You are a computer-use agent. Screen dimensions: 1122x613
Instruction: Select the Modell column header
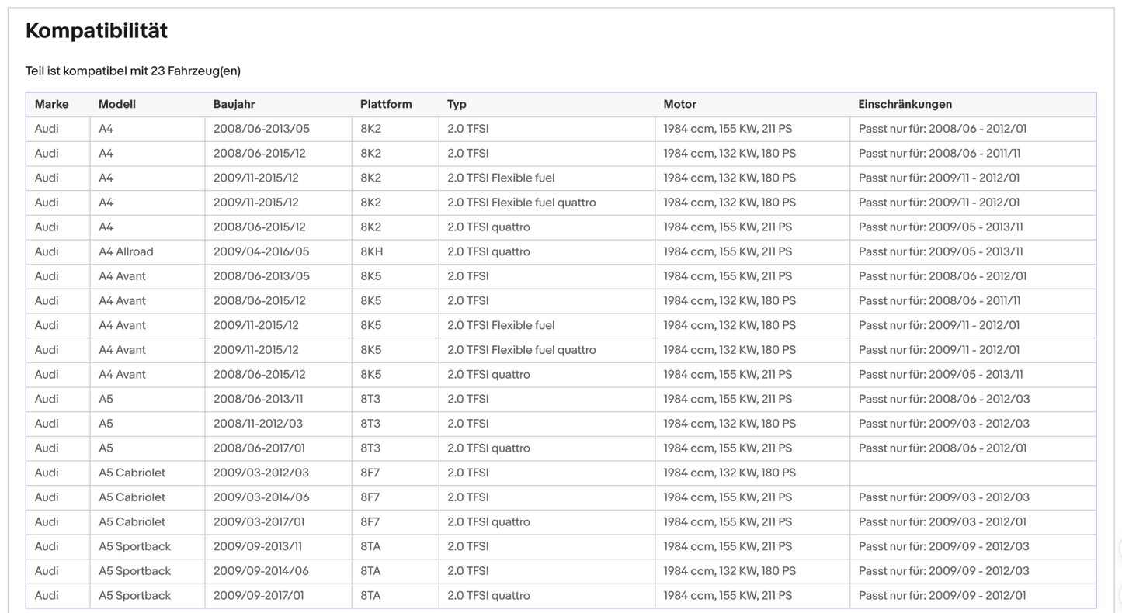(116, 104)
